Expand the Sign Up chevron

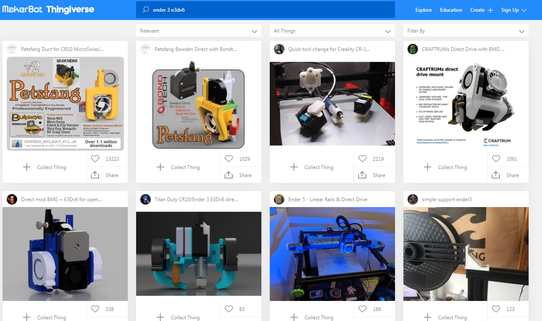tap(524, 10)
